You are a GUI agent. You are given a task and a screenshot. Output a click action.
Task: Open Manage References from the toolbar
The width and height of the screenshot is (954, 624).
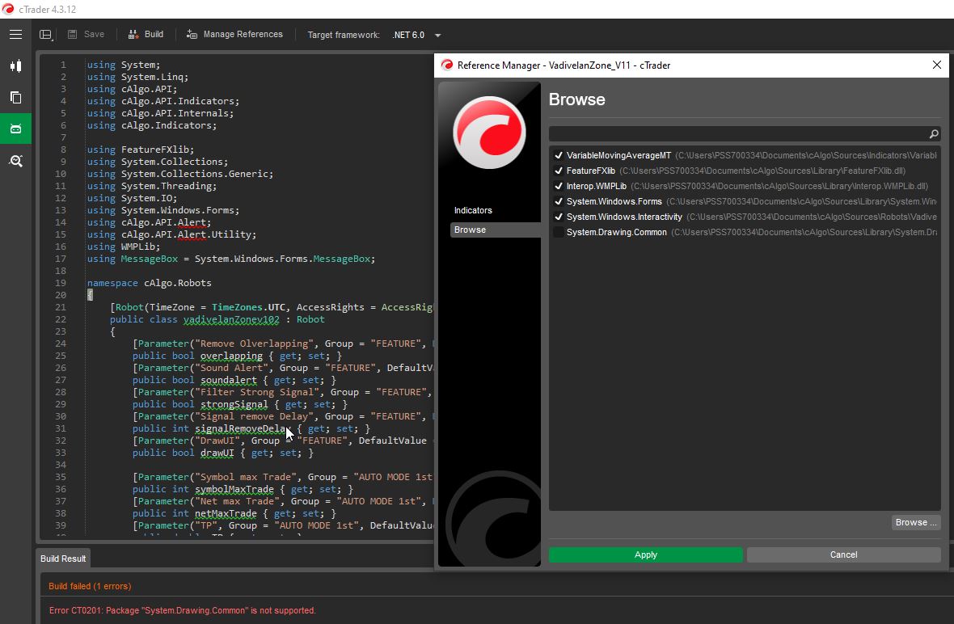tap(234, 35)
